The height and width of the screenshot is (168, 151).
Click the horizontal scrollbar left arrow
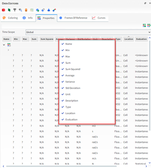(x=3, y=166)
